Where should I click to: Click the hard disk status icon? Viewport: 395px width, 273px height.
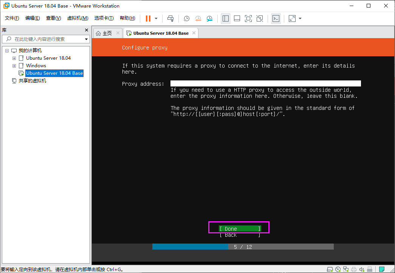[x=330, y=270]
